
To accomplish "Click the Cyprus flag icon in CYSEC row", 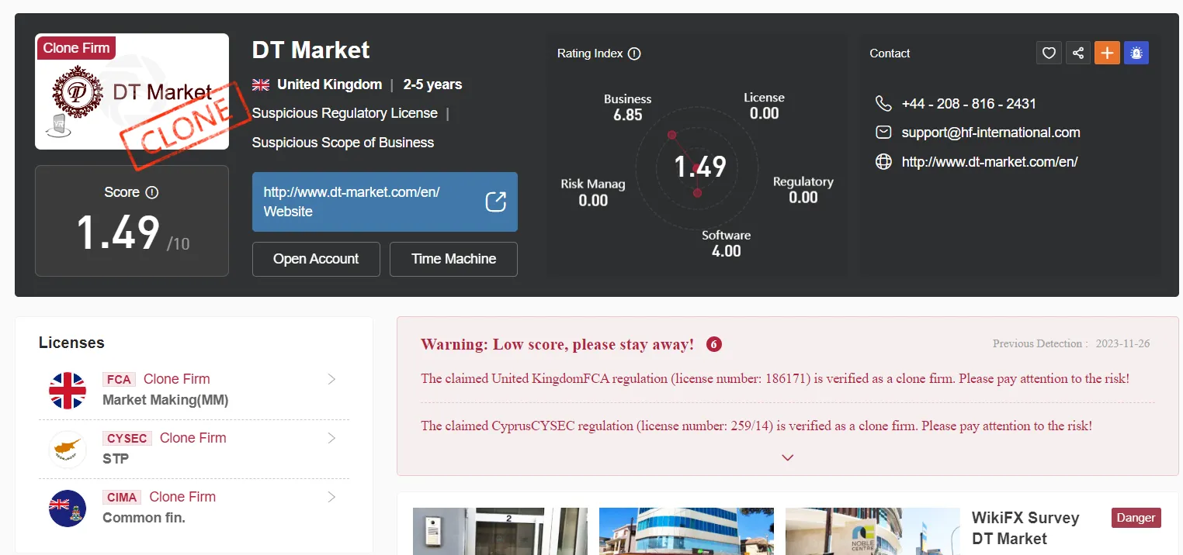I will 68,449.
